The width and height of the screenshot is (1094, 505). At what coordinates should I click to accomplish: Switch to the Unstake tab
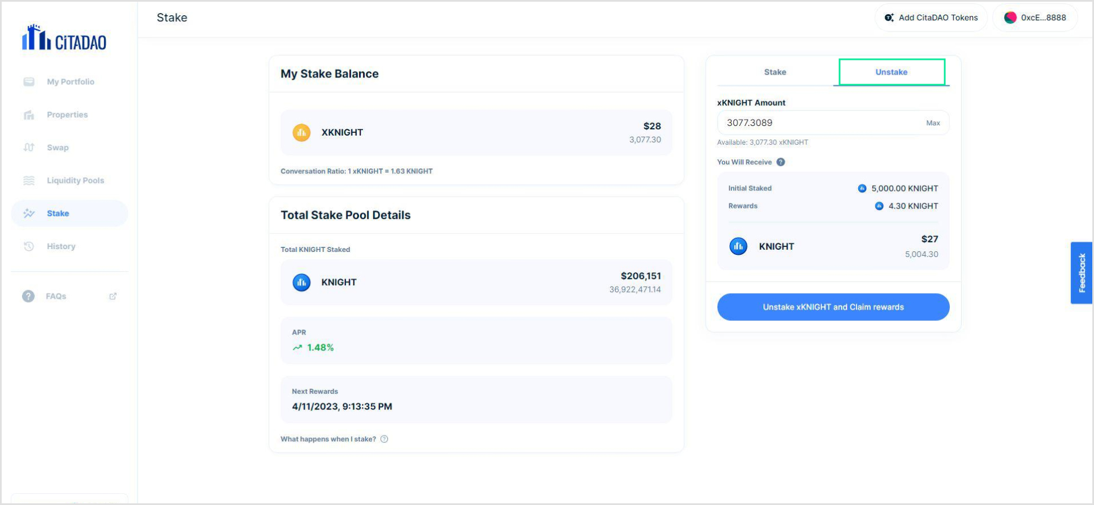click(x=892, y=72)
